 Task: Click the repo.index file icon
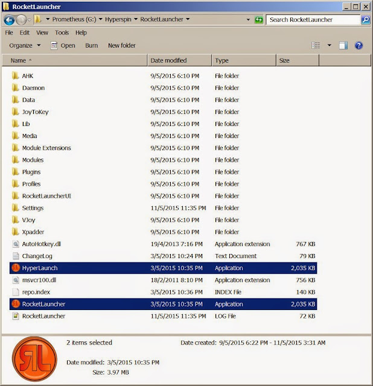click(x=16, y=292)
